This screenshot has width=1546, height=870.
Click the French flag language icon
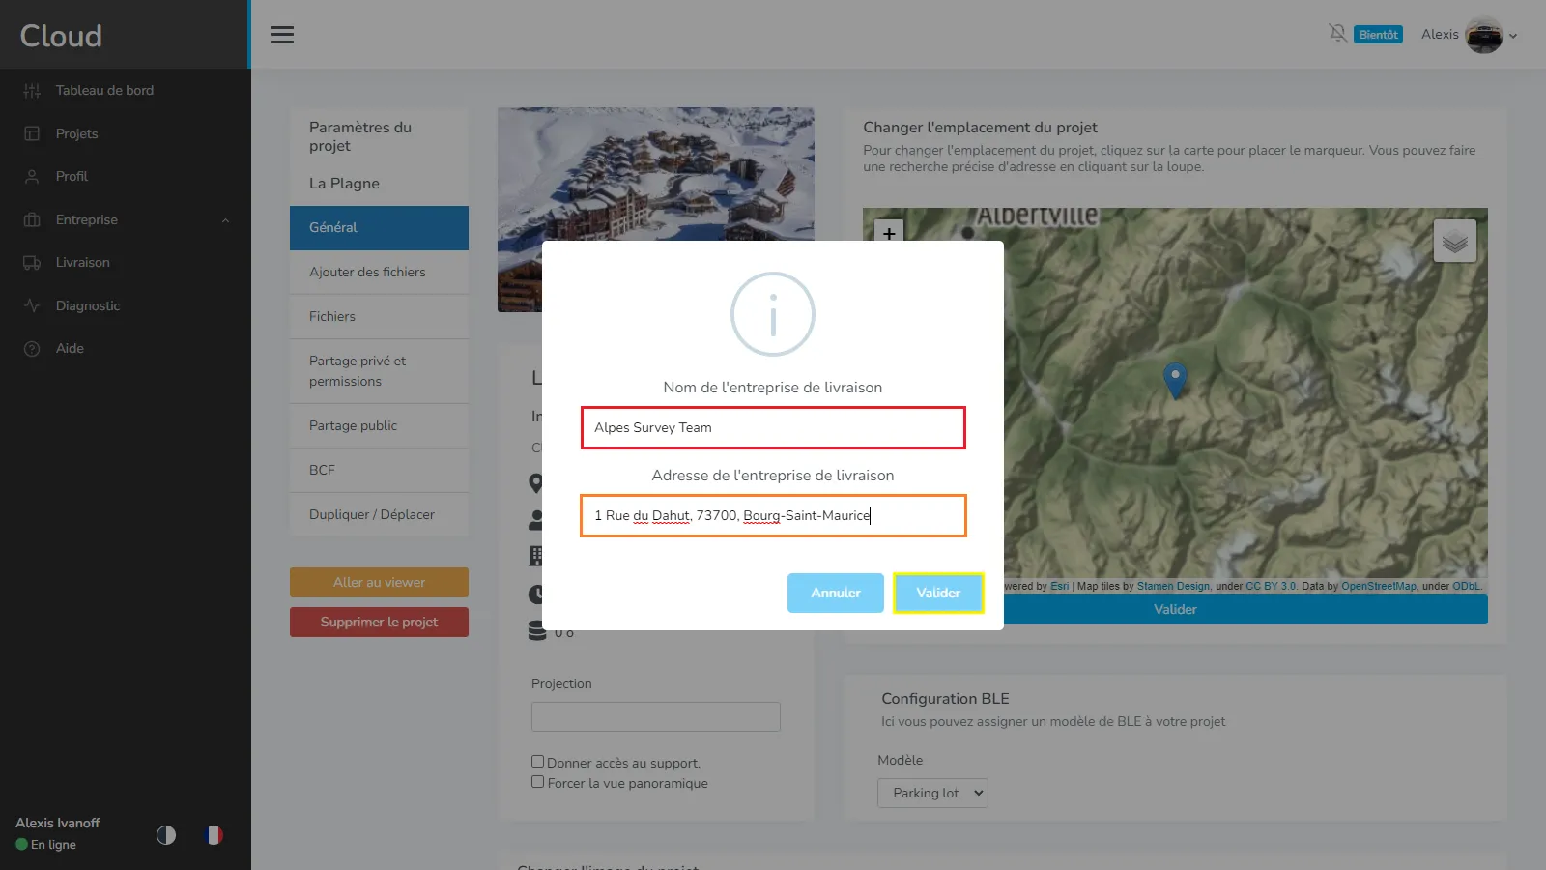215,835
